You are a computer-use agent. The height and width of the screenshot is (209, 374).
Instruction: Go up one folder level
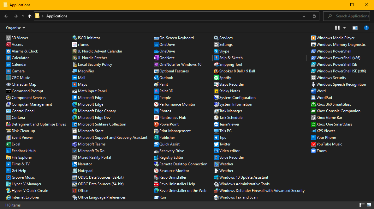[x=30, y=16]
